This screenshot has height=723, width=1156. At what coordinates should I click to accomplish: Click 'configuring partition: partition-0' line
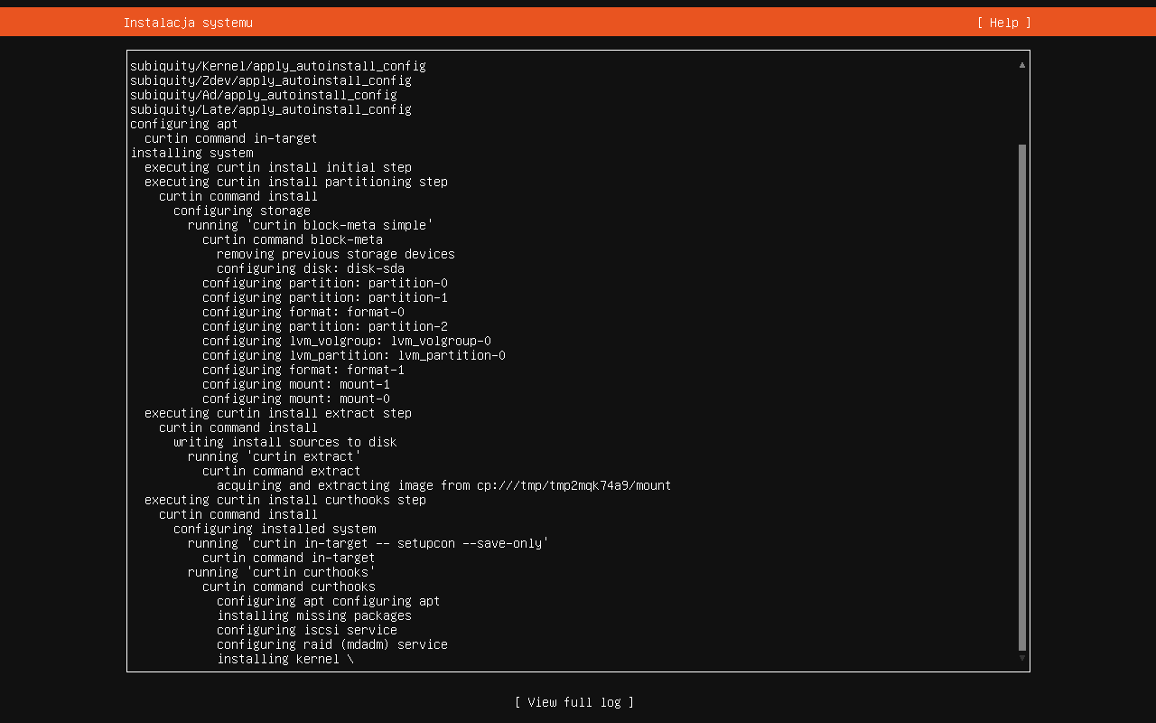(325, 283)
